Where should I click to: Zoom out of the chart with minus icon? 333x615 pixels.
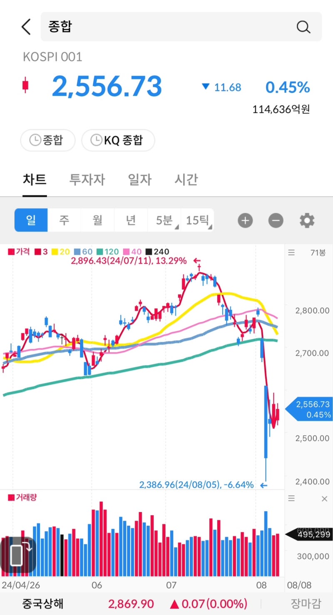coord(276,220)
